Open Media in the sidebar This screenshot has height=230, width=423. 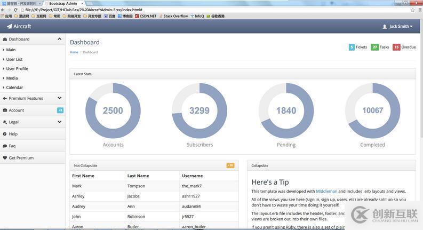12,78
